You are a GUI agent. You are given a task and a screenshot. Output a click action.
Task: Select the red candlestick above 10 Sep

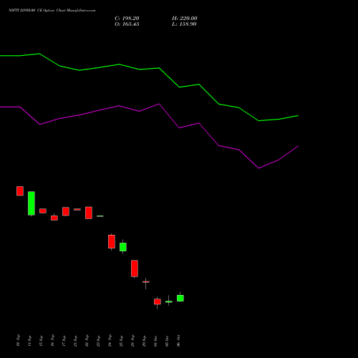tap(20, 191)
